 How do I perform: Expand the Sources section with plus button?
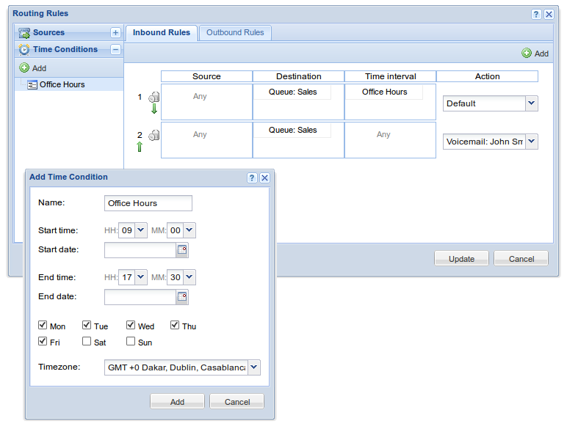[115, 32]
